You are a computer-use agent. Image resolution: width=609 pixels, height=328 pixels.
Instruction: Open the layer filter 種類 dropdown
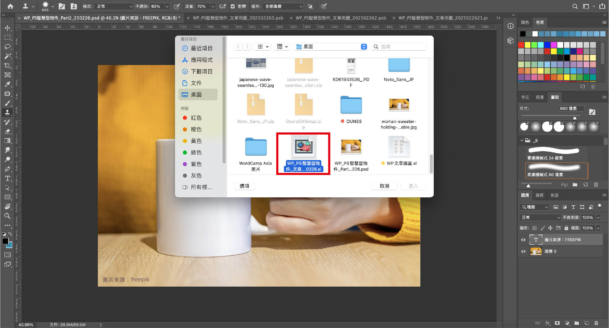(x=535, y=207)
